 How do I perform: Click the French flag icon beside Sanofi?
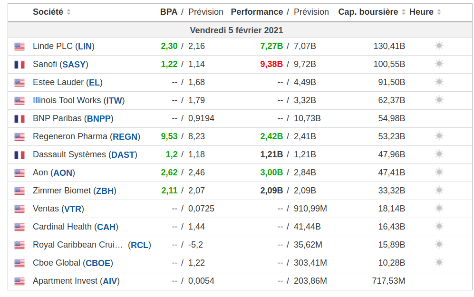pos(19,65)
